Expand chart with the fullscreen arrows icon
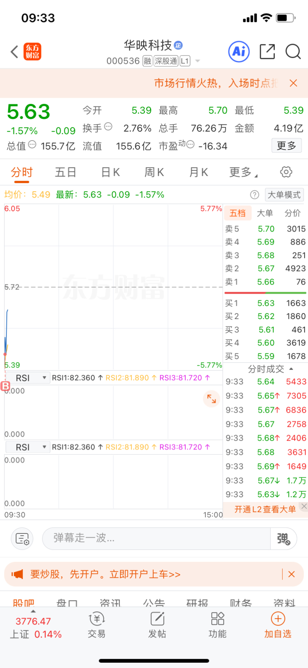Image resolution: width=308 pixels, height=668 pixels. point(211,399)
